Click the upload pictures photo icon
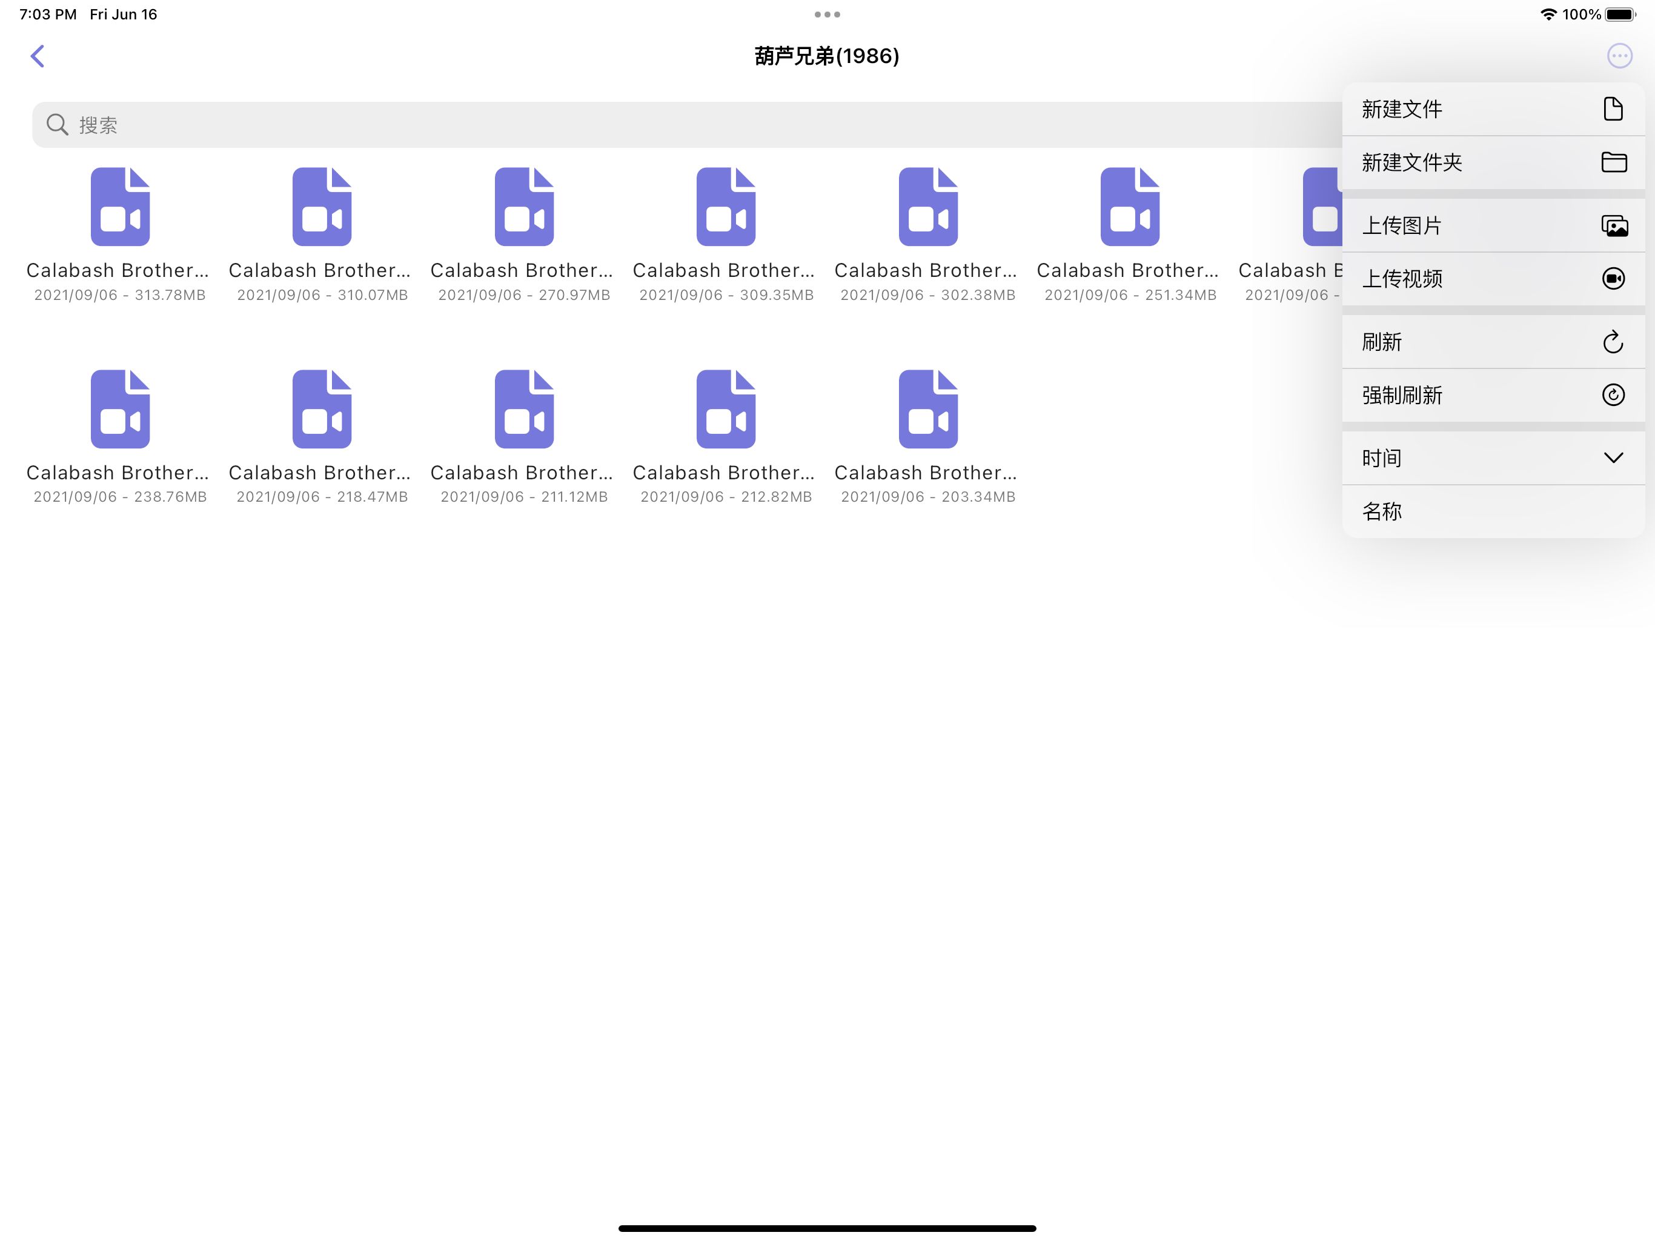This screenshot has width=1655, height=1241. pos(1614,225)
